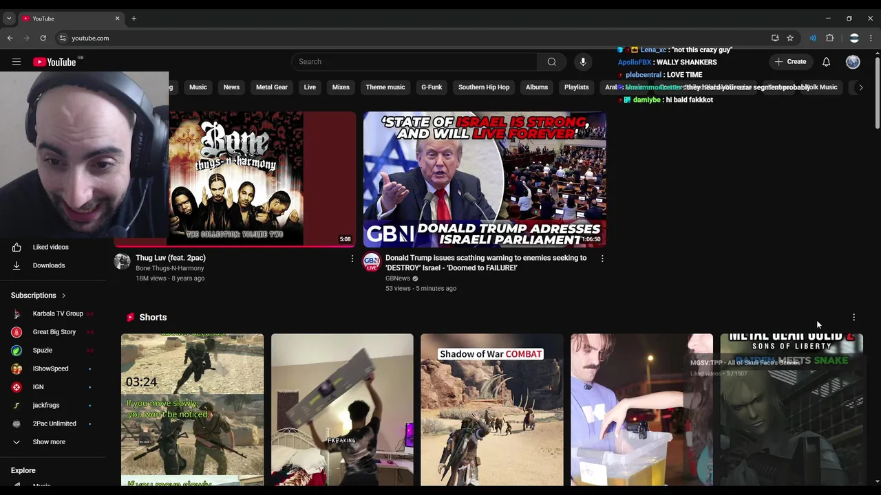The image size is (881, 495).
Task: Open Thug Luv (feat. 2pac) video title
Action: [x=171, y=258]
